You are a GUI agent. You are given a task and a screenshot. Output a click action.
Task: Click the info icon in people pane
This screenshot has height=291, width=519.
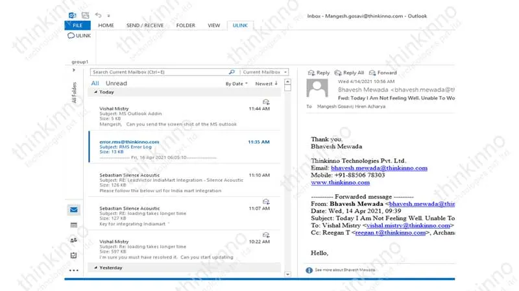click(309, 270)
